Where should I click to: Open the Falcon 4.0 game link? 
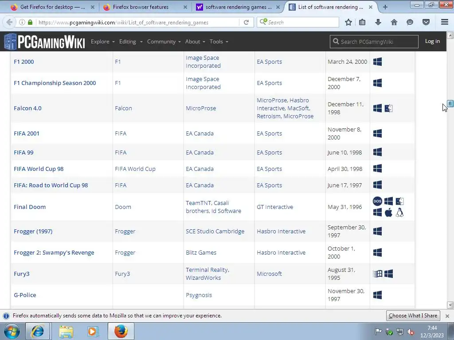click(27, 108)
